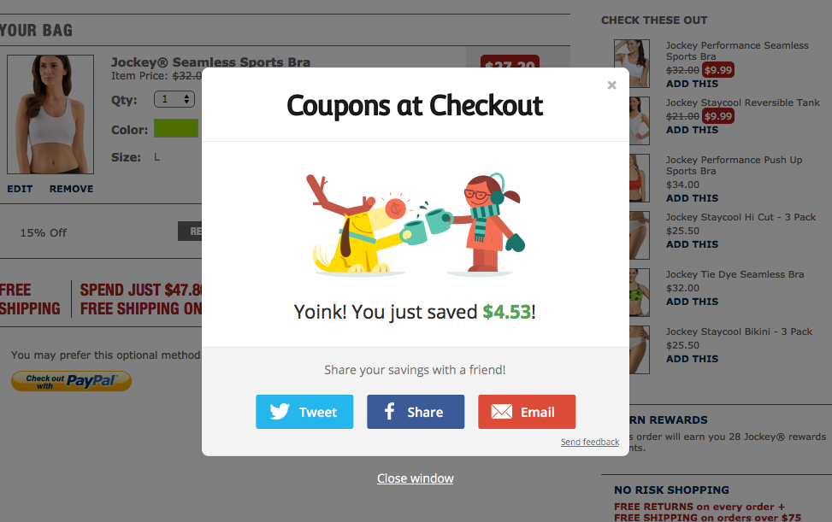Close the Coupons at Checkout popup
Screen dimensions: 832x522
point(611,85)
